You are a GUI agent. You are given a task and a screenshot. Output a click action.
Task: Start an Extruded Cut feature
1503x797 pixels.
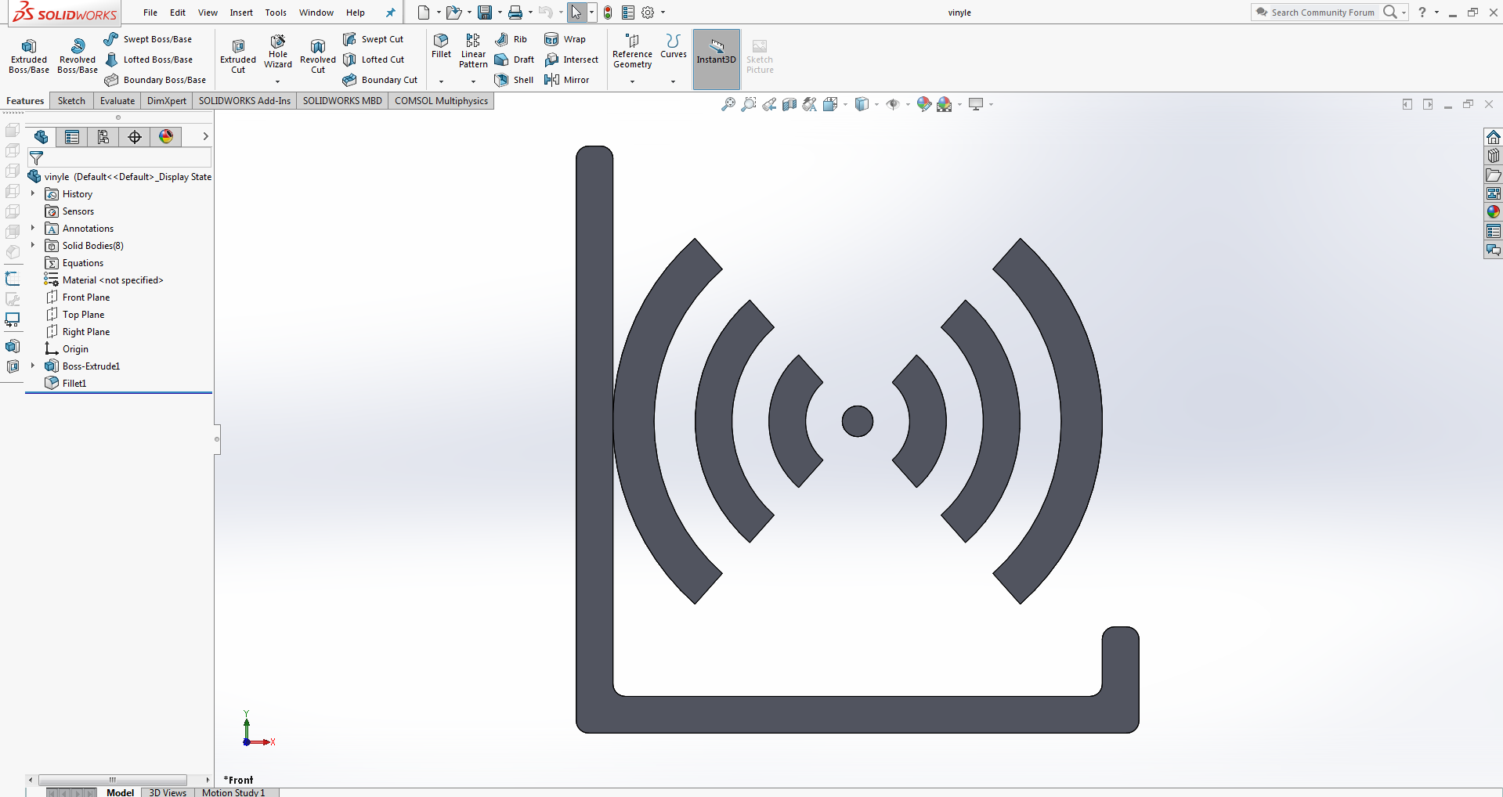pyautogui.click(x=238, y=56)
